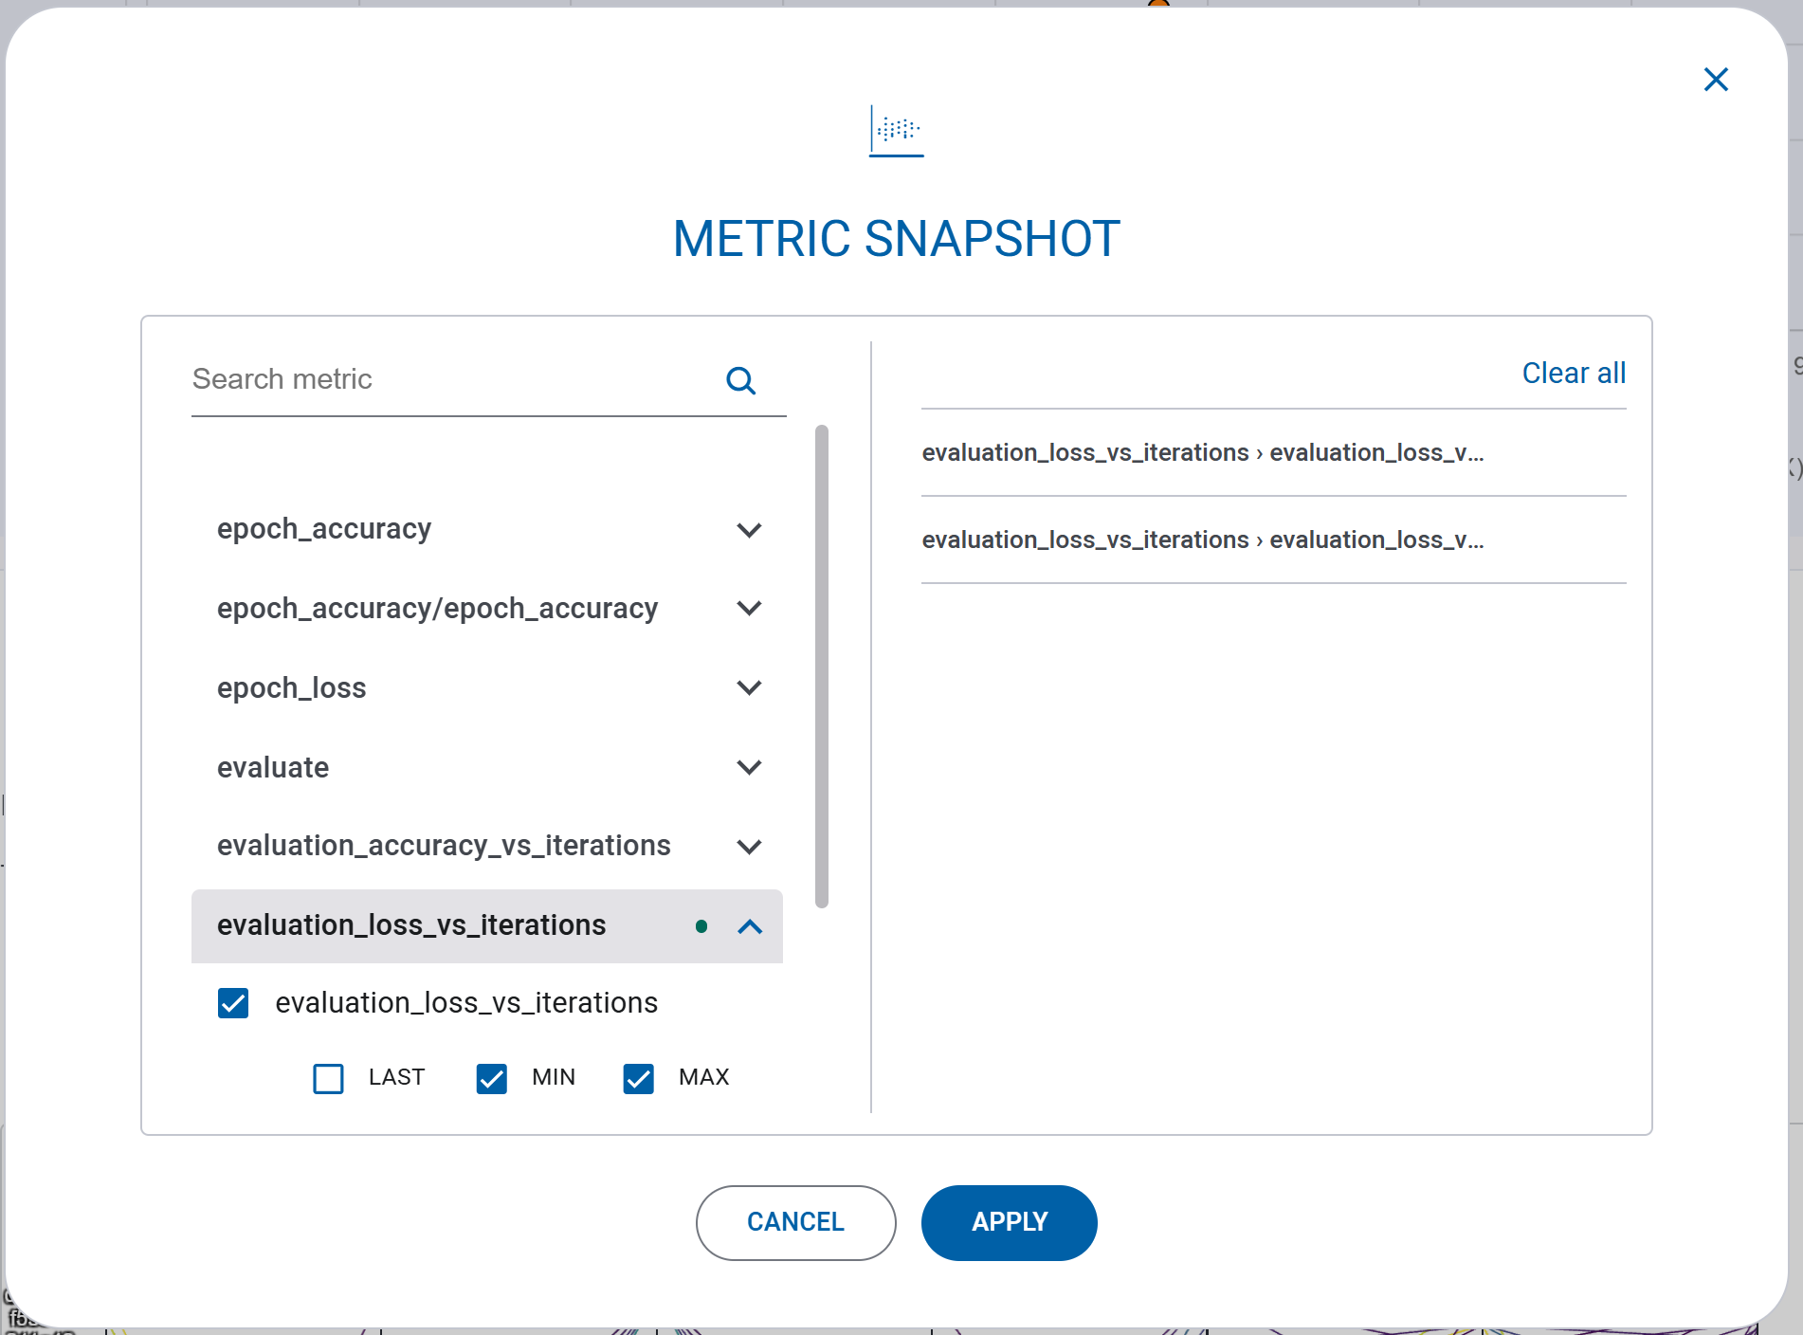The width and height of the screenshot is (1803, 1335).
Task: Click the Search metric input field
Action: point(427,378)
